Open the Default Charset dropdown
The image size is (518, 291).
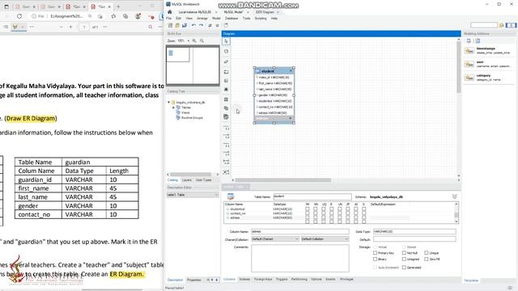click(275, 239)
